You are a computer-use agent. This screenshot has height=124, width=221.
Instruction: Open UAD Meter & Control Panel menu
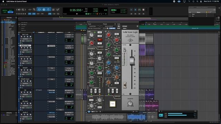click(x=17, y=1)
